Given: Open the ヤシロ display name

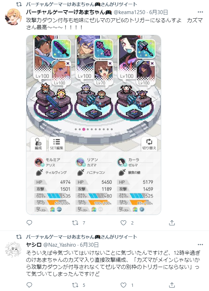Looking at the screenshot, I should tap(34, 245).
